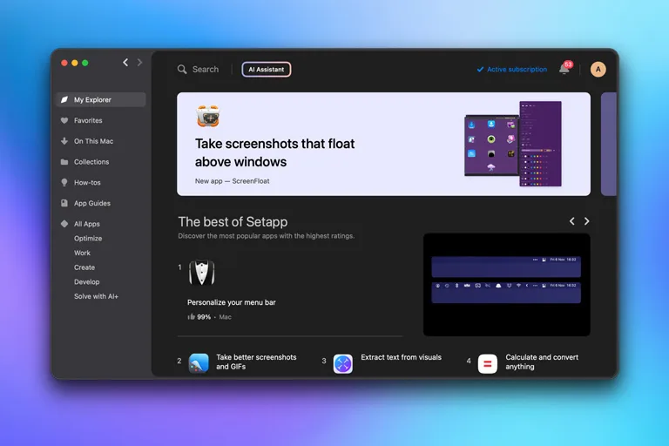This screenshot has width=669, height=446.
Task: Open the Solve with AI+ category
Action: coord(96,296)
